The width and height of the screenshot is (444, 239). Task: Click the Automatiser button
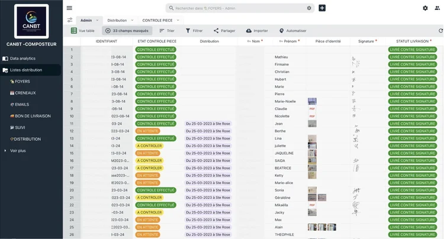click(x=292, y=31)
